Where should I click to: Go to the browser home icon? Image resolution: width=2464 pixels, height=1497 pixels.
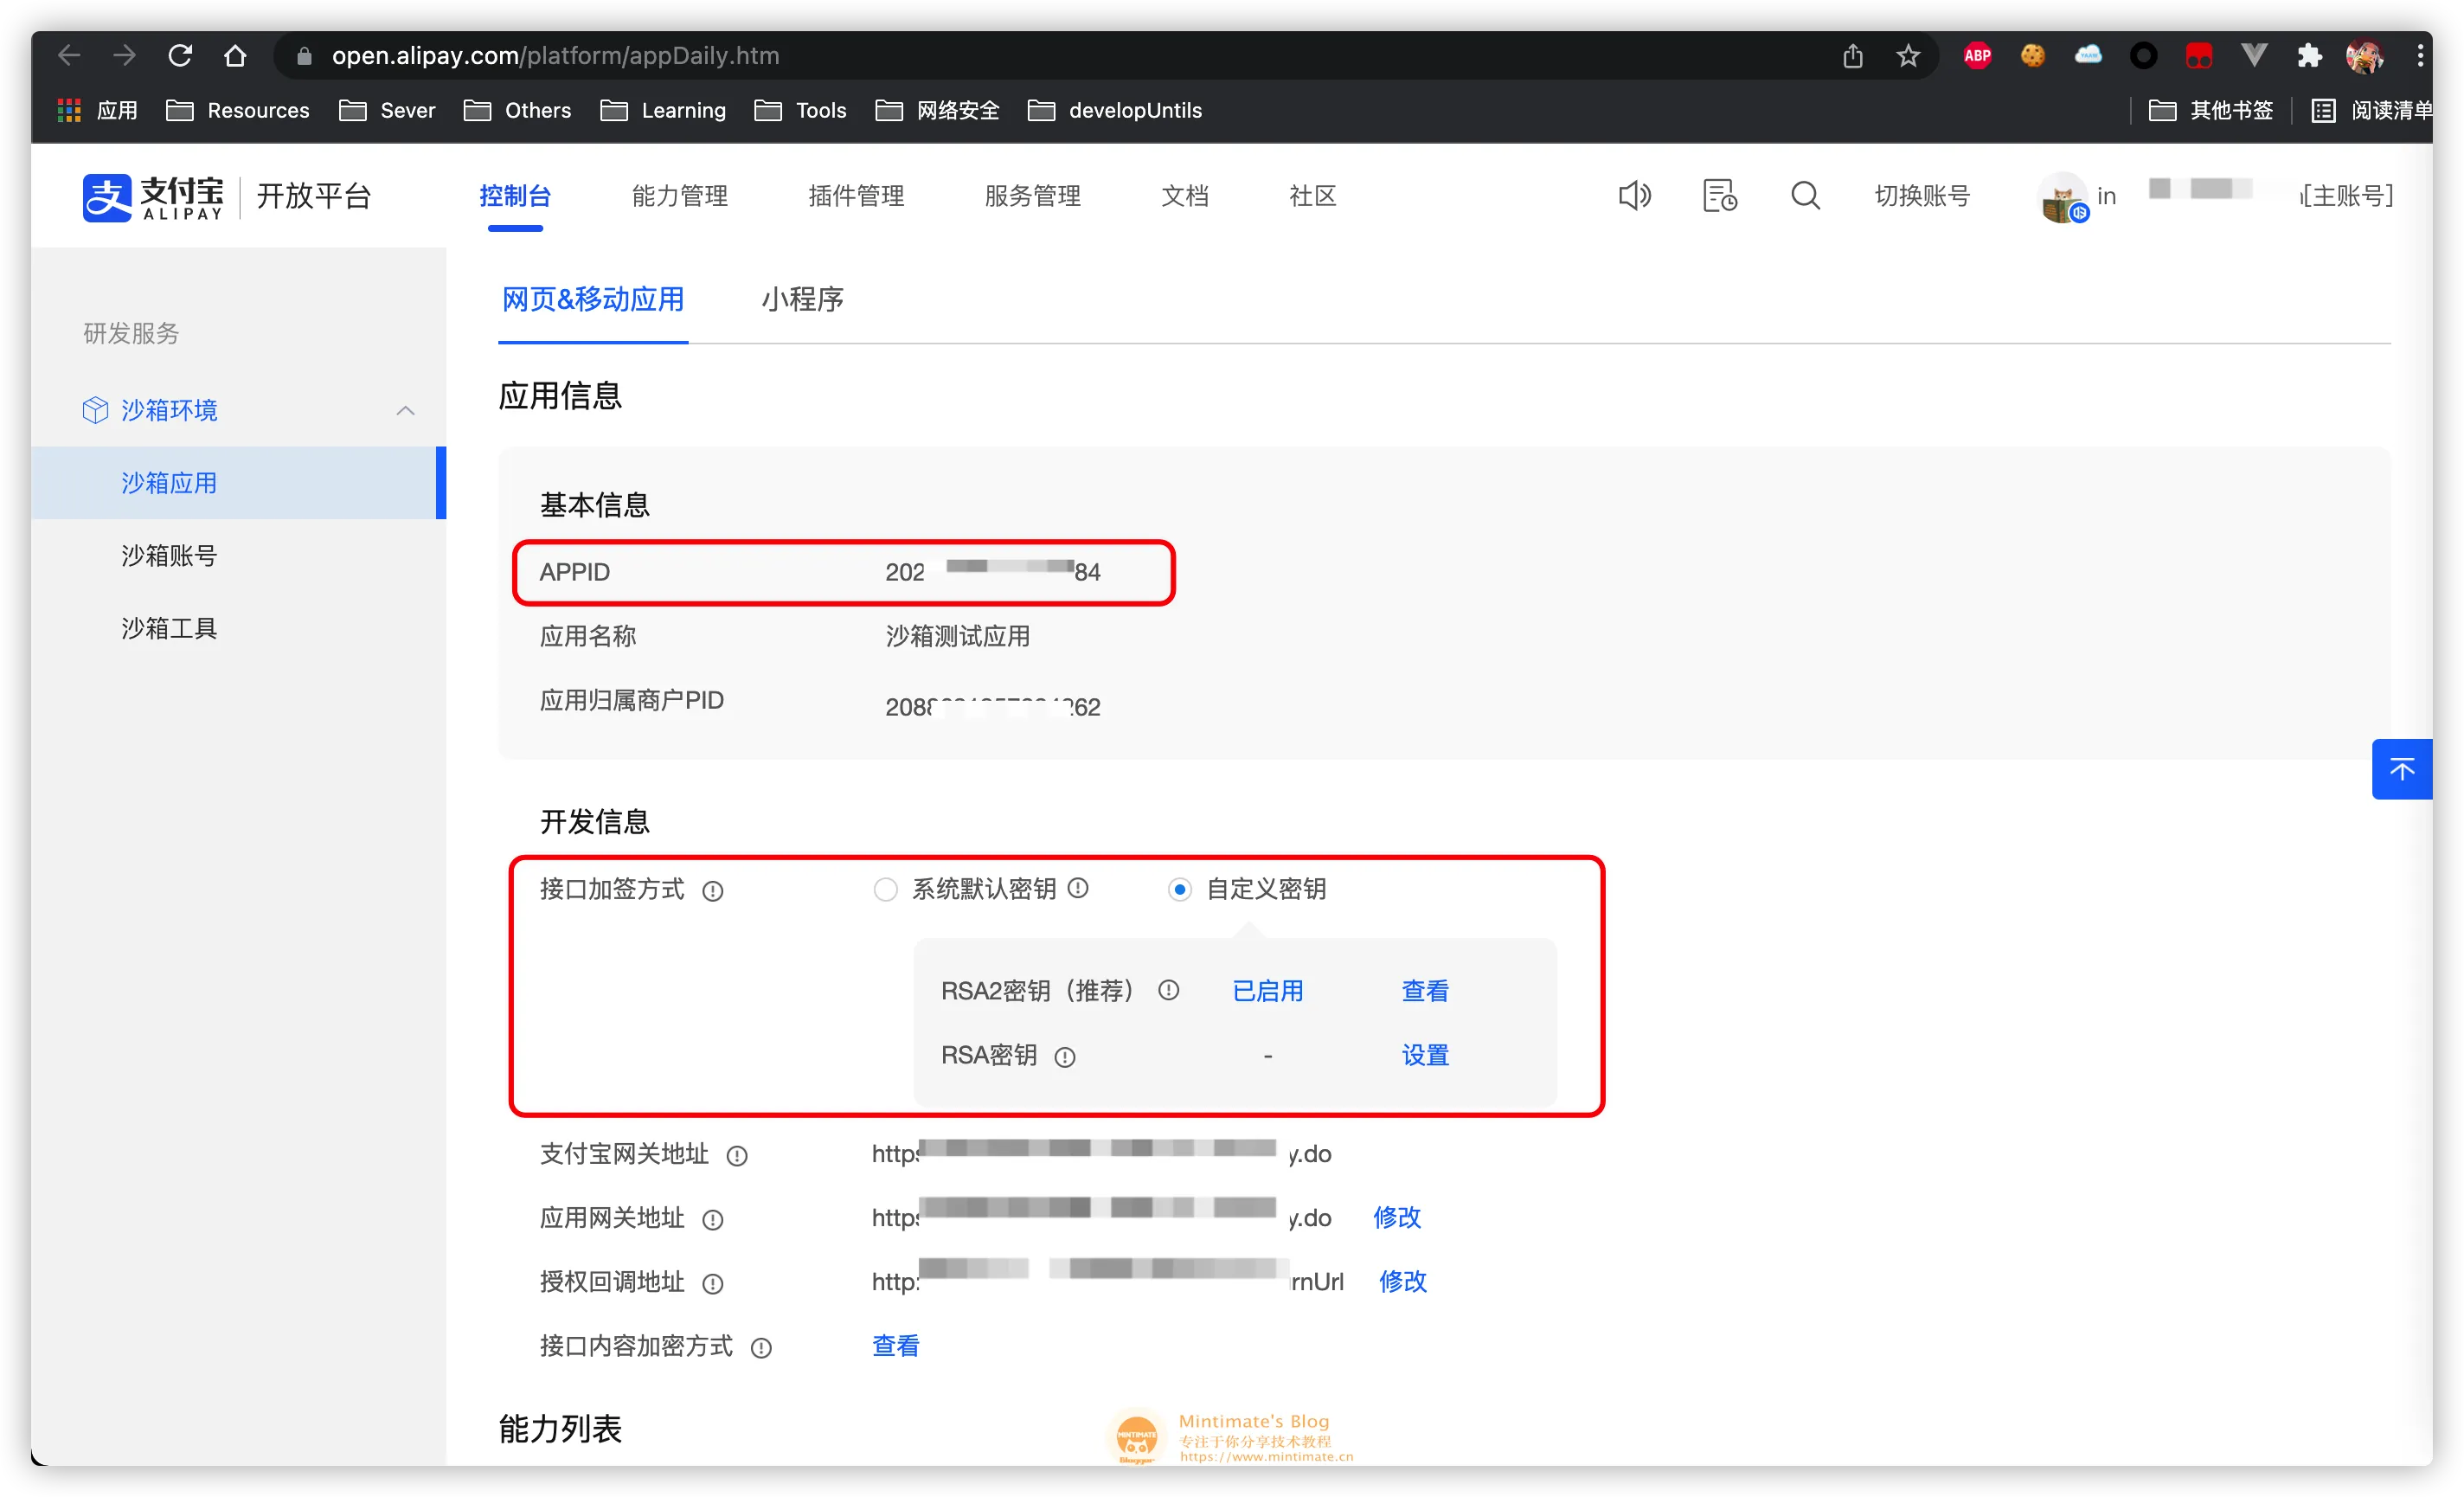click(x=235, y=55)
